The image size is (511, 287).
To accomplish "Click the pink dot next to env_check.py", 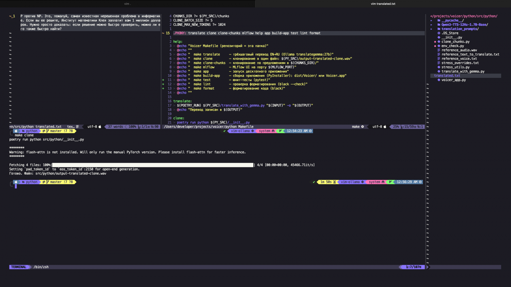I will [435, 46].
